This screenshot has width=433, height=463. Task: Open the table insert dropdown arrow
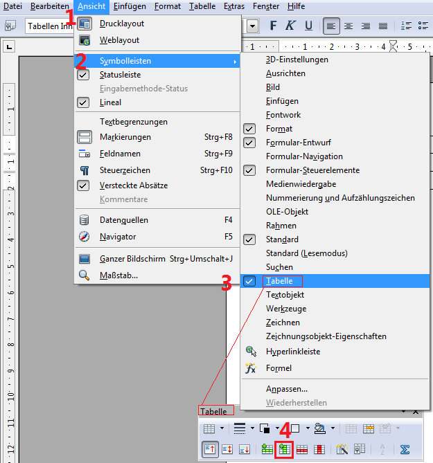click(x=223, y=429)
